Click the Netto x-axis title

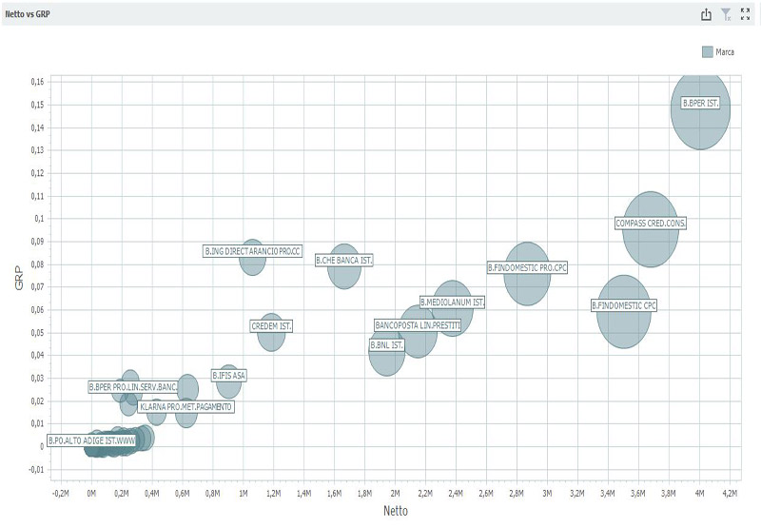coord(396,512)
